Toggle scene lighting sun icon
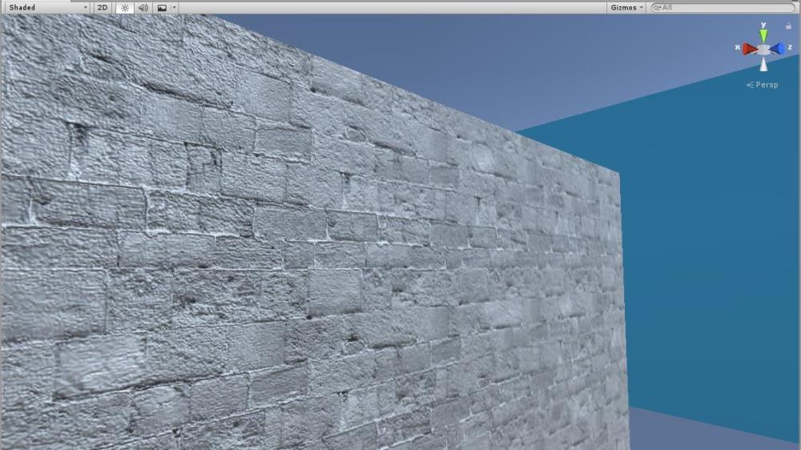 tap(125, 8)
